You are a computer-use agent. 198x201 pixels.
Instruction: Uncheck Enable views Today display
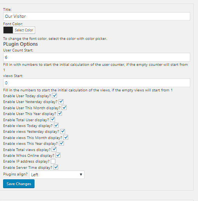click(56, 125)
